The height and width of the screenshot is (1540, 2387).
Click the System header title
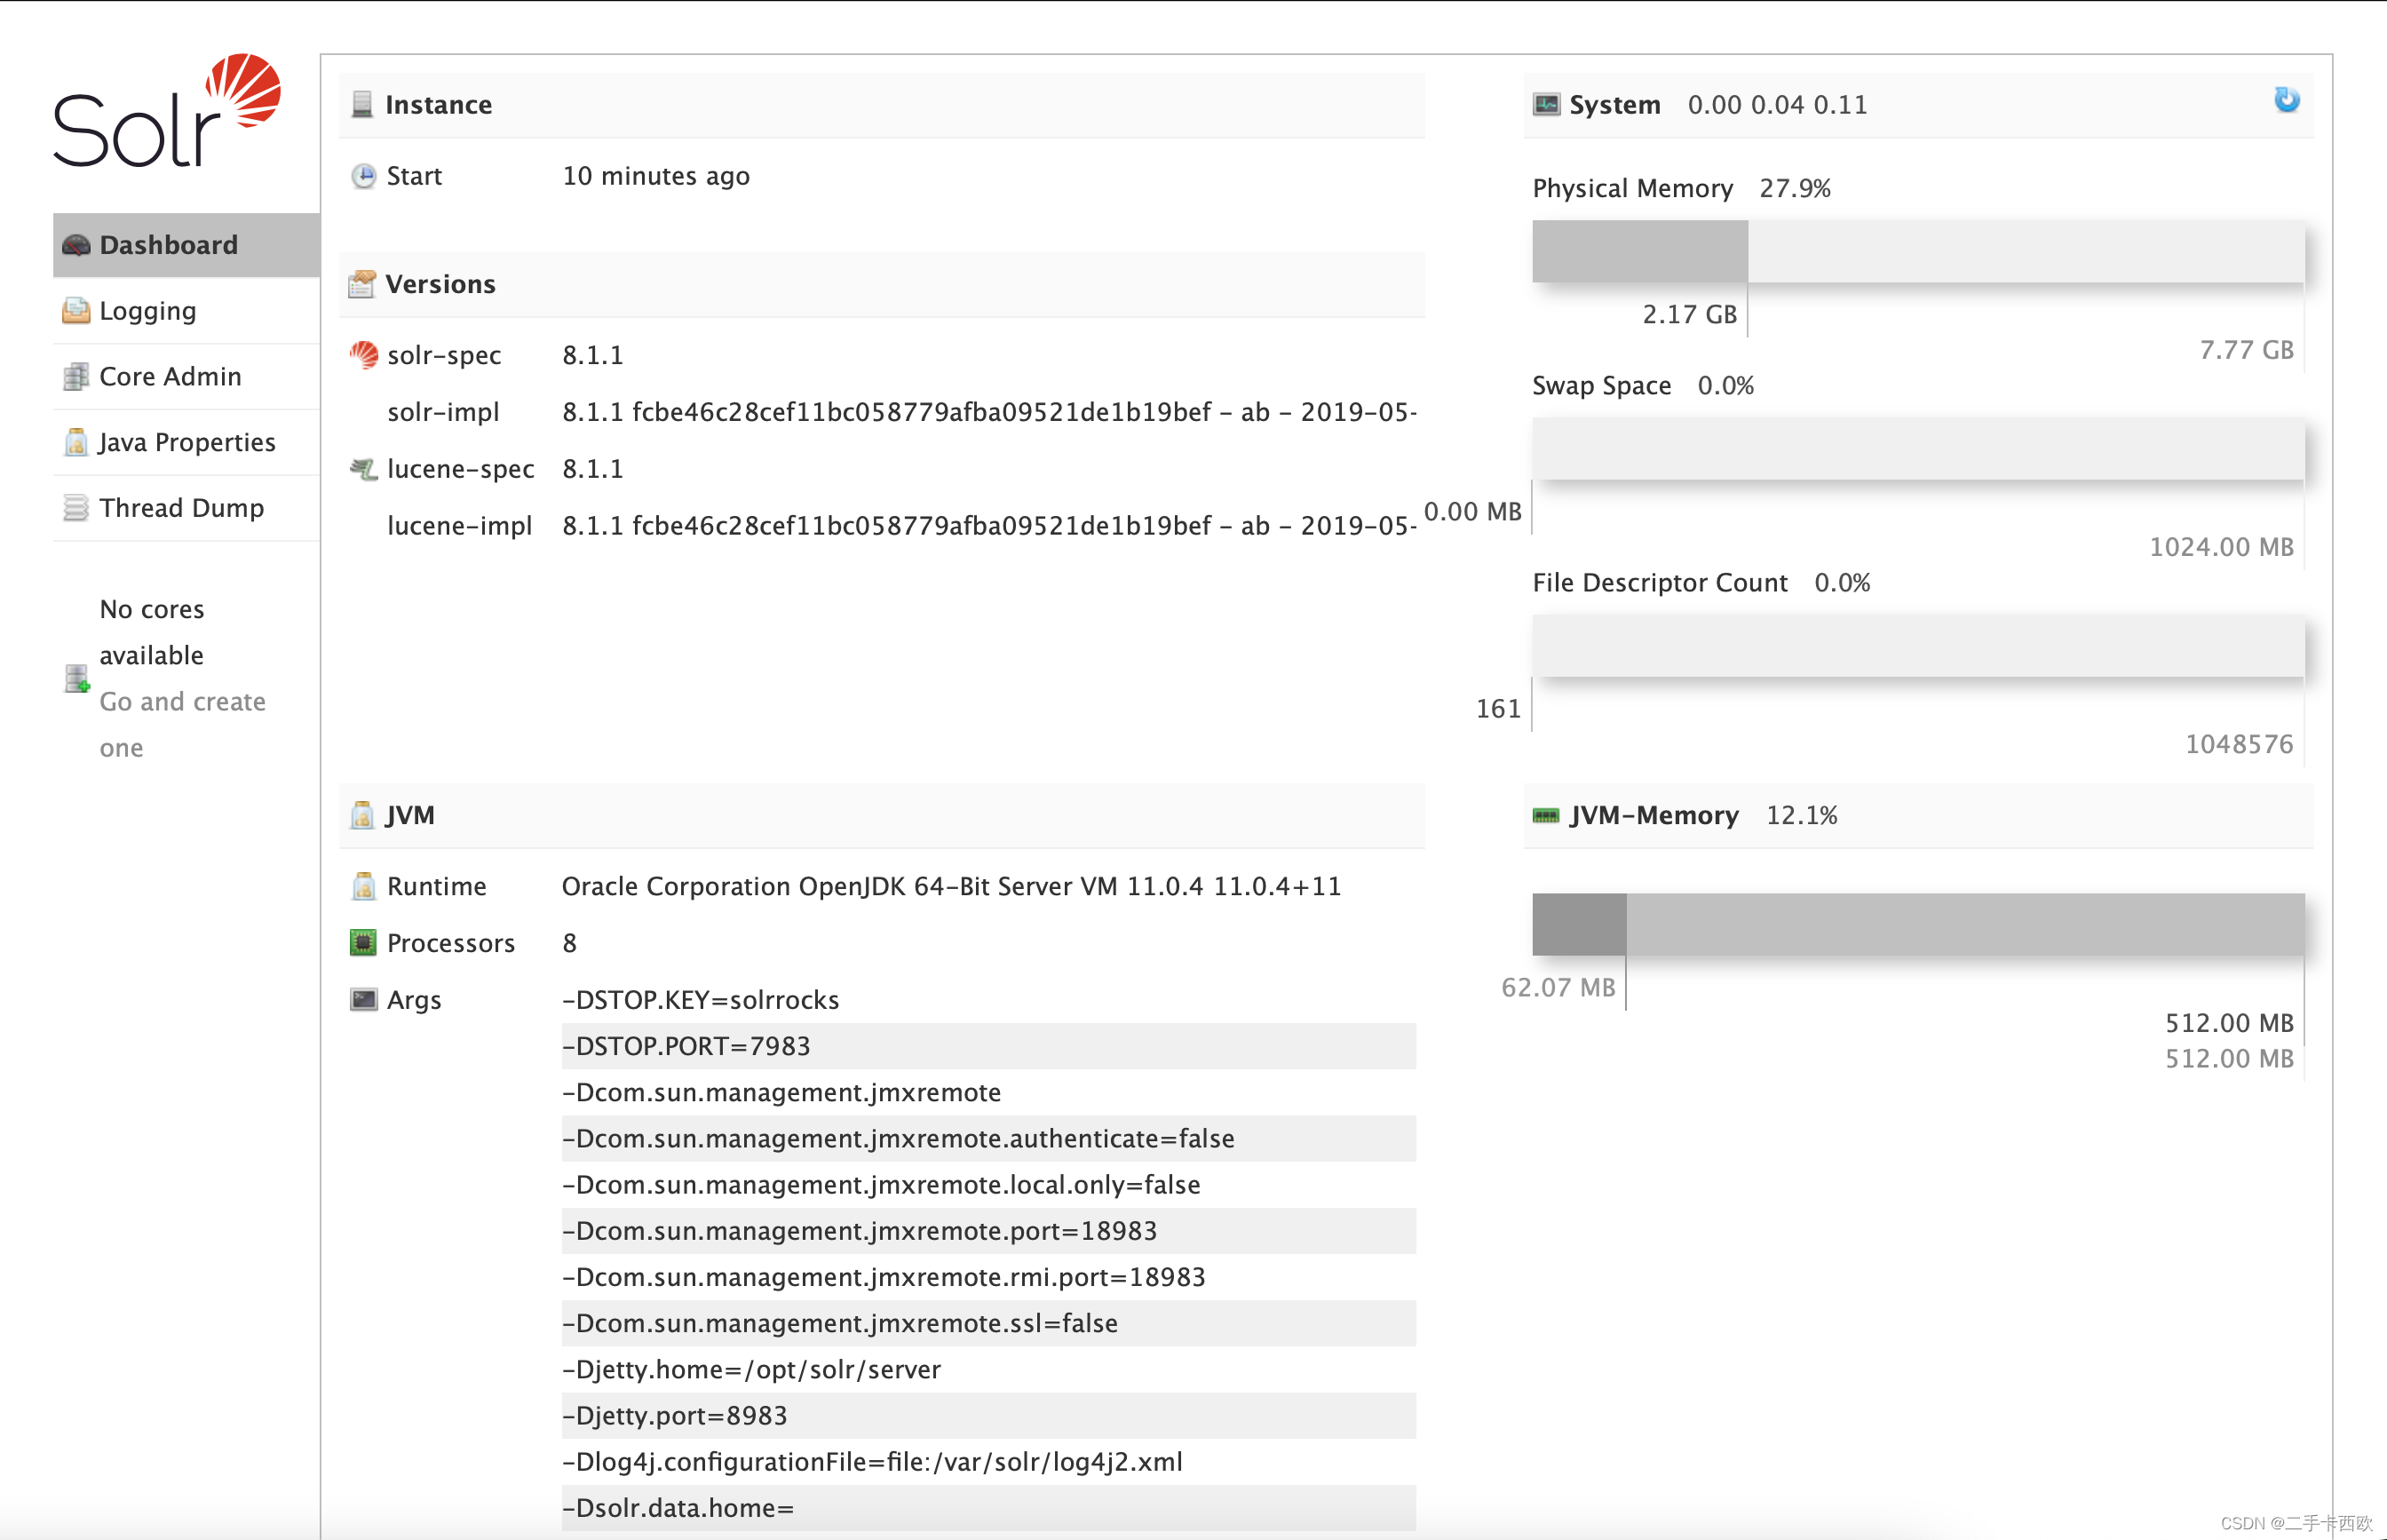(1614, 104)
